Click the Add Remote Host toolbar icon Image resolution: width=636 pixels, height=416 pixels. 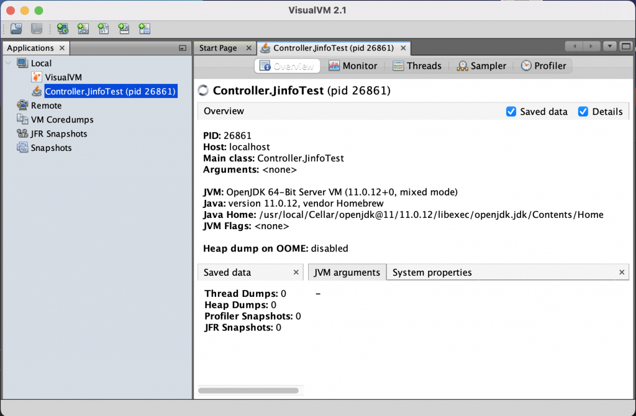(63, 29)
